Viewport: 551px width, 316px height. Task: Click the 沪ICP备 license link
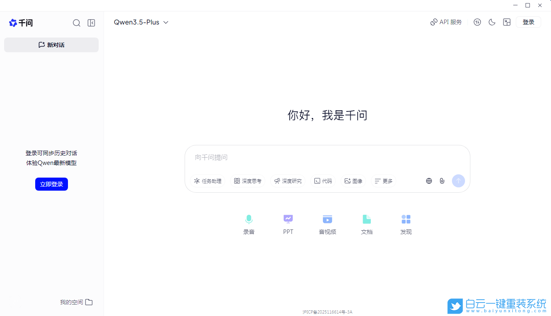327,312
